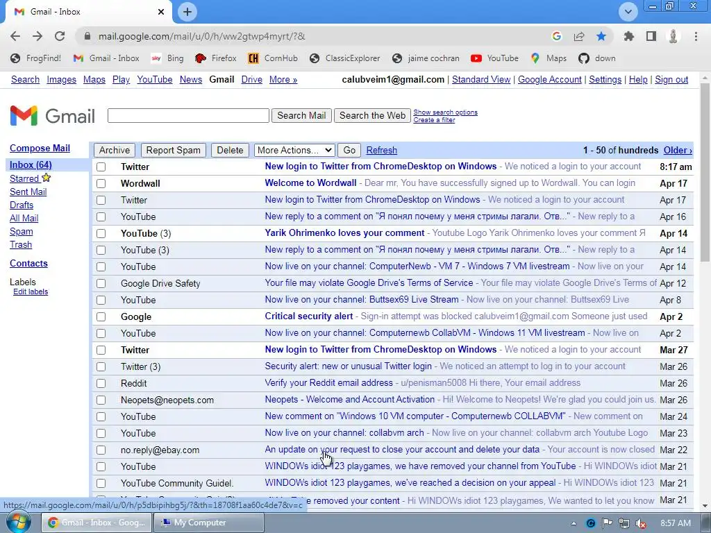The image size is (711, 533).
Task: Check the Yarik Ohrimenko YouTube email checkbox
Action: (101, 233)
